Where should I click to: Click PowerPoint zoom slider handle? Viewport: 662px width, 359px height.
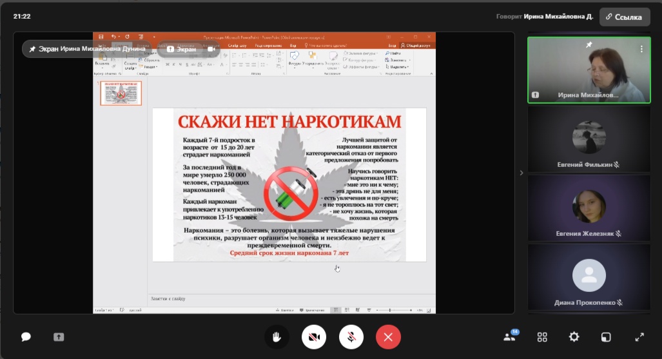click(x=389, y=310)
